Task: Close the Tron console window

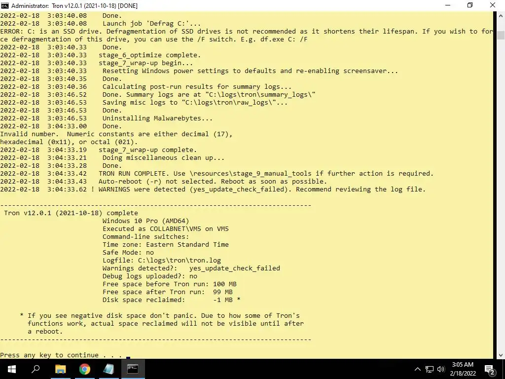Action: tap(493, 5)
